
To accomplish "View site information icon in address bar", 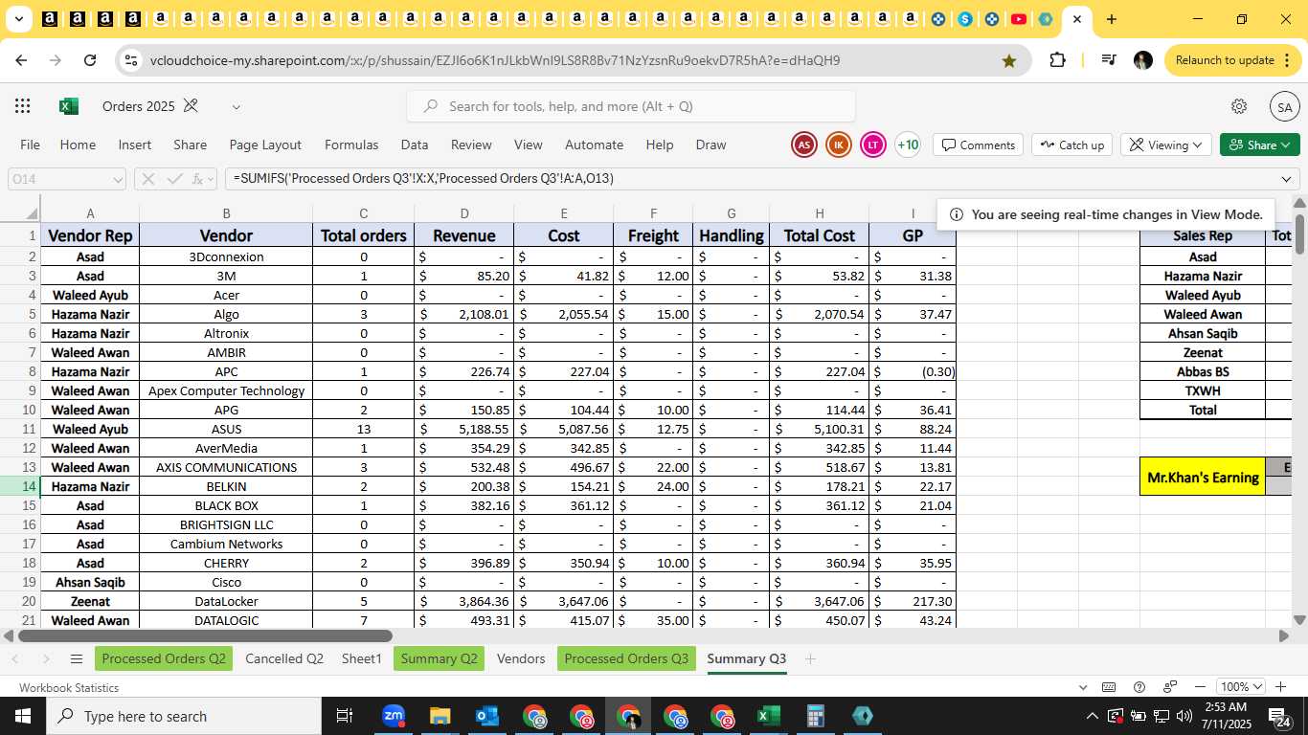I will point(132,60).
